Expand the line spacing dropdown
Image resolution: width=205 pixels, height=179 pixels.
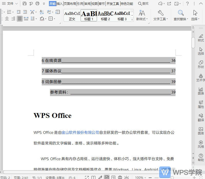(x=36, y=18)
